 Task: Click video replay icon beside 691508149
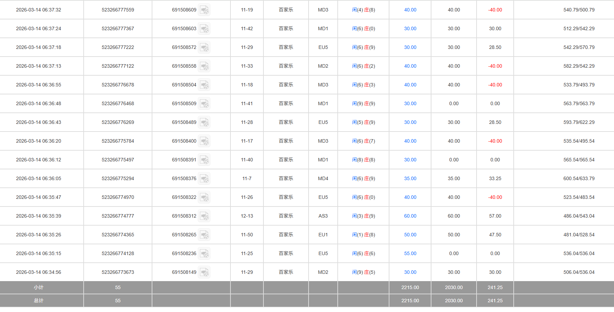pyautogui.click(x=204, y=272)
